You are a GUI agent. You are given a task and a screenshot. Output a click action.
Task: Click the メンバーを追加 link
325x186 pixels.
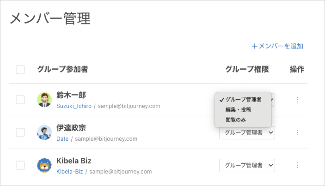[x=277, y=46]
